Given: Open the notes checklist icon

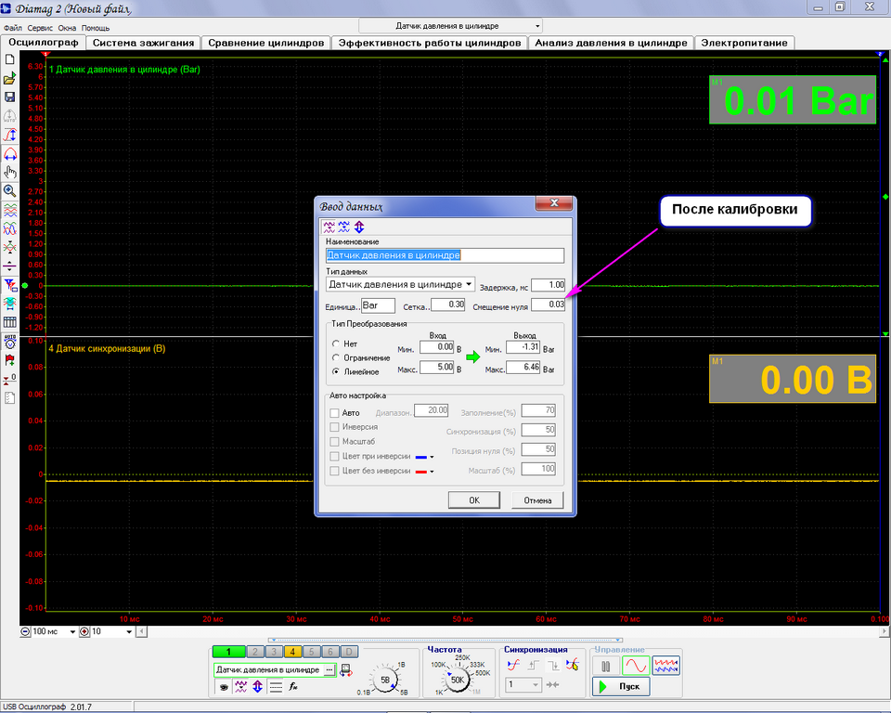Looking at the screenshot, I should click(9, 398).
